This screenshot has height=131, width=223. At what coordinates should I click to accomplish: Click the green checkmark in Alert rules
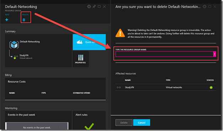[x=89, y=126]
